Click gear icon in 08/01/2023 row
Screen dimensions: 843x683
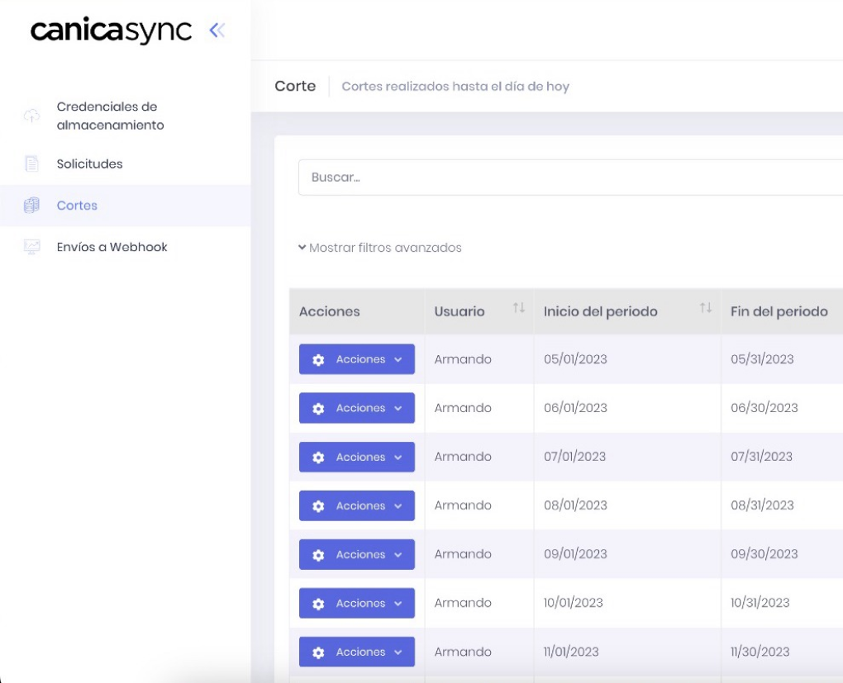tap(318, 506)
